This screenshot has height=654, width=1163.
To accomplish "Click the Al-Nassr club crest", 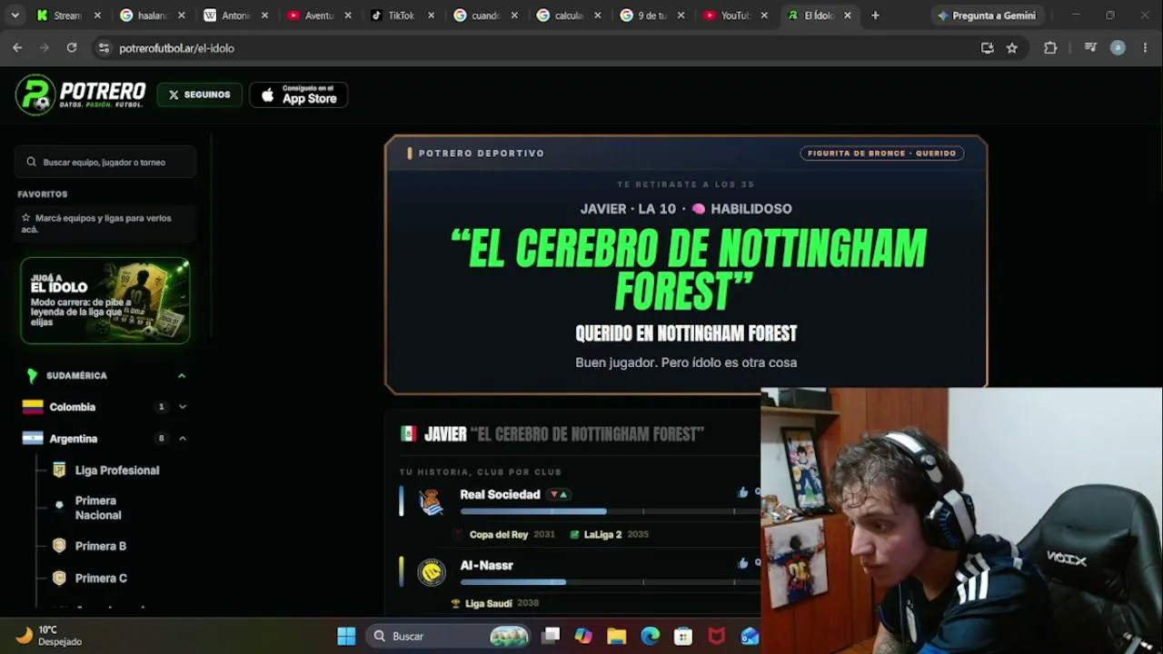I will (432, 572).
